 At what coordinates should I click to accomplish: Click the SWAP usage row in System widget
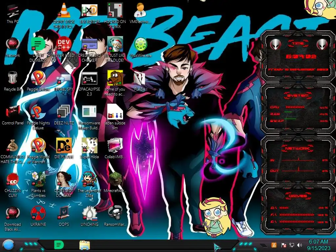pyautogui.click(x=299, y=121)
